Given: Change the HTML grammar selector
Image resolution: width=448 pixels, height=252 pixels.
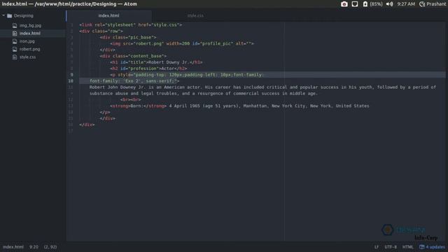Looking at the screenshot, I should 407,247.
